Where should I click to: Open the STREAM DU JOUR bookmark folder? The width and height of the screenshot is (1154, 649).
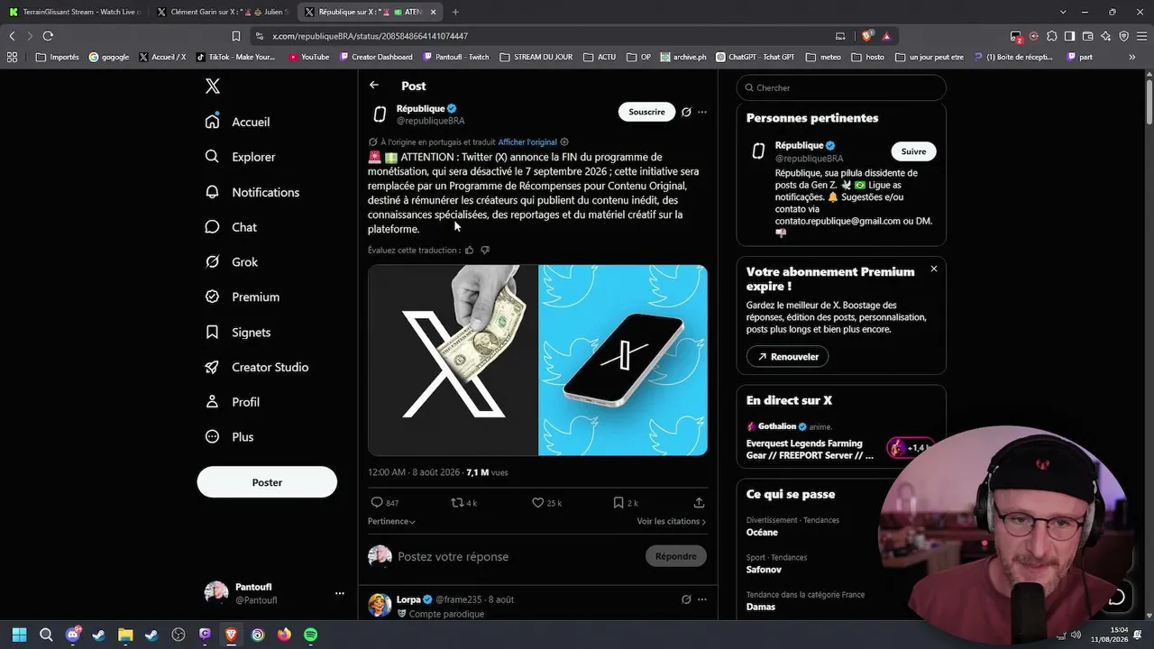(x=535, y=57)
